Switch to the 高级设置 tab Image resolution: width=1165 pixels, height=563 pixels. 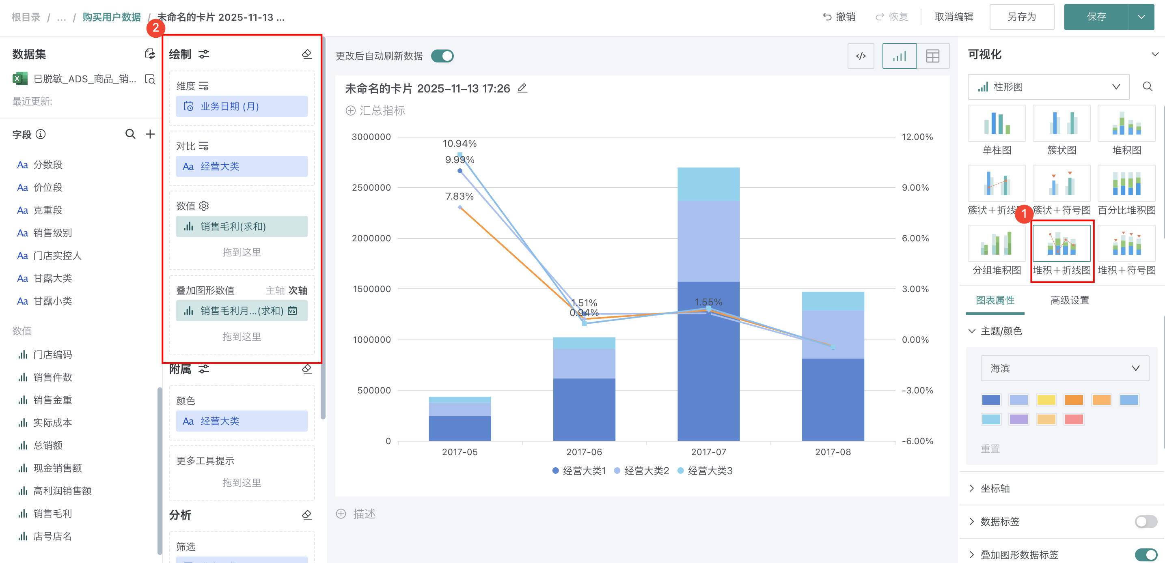(1069, 301)
